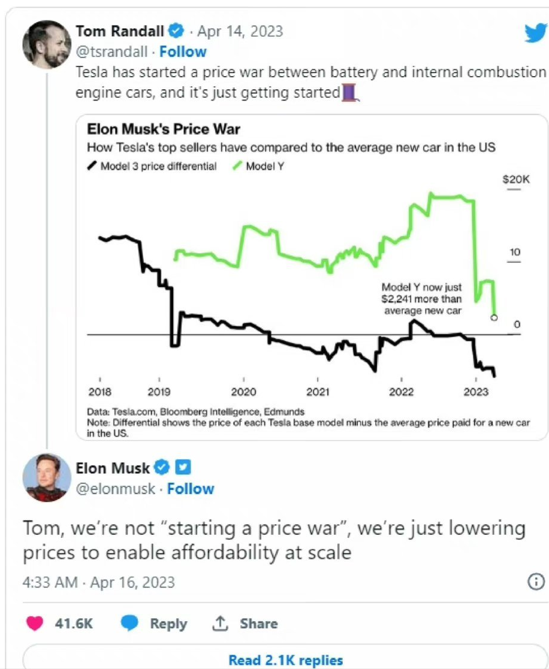Click the square affiliation badge beside Elon Musk
Image resolution: width=549 pixels, height=669 pixels.
(182, 468)
